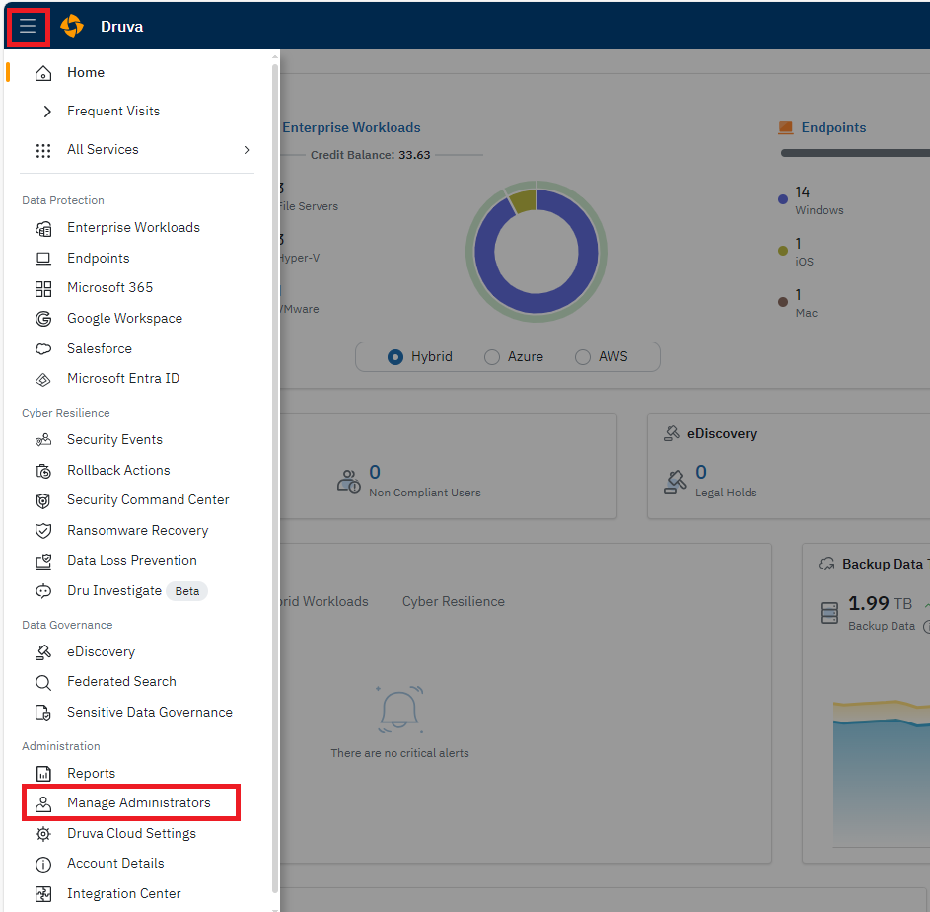
Task: Select the Hybrid radio button
Action: (395, 357)
